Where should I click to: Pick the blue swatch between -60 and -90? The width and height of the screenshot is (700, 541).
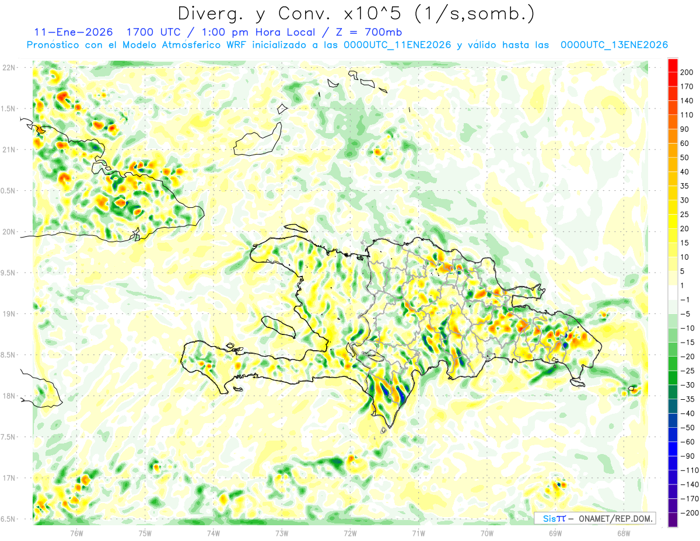(673, 449)
